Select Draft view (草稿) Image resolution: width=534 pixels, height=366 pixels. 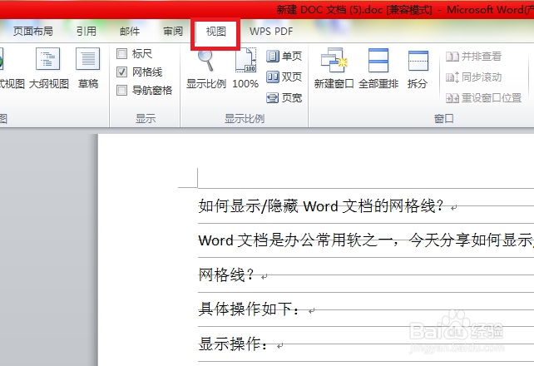pos(88,68)
